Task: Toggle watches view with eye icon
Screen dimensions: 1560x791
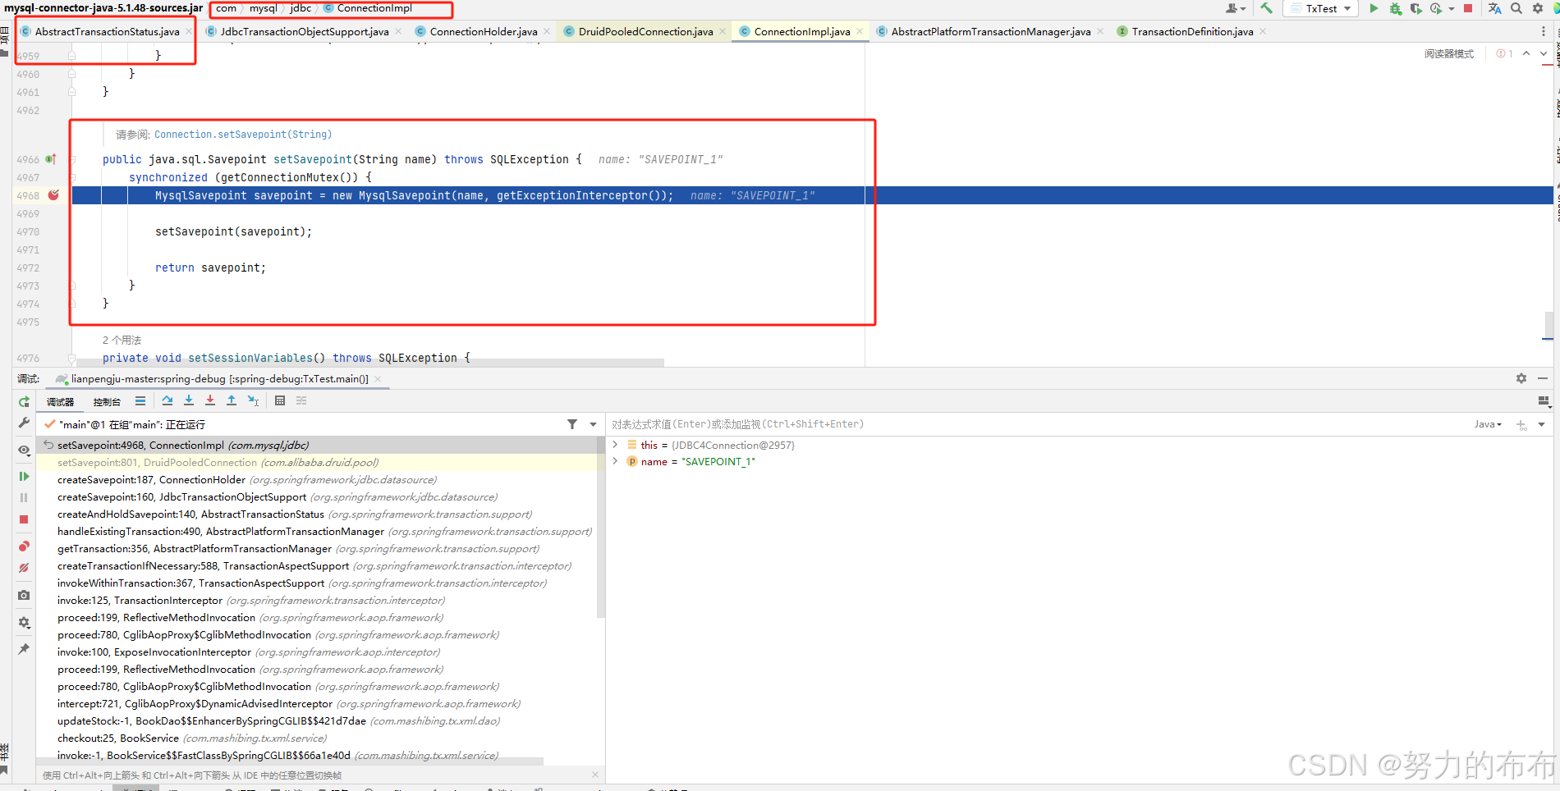Action: pos(24,450)
